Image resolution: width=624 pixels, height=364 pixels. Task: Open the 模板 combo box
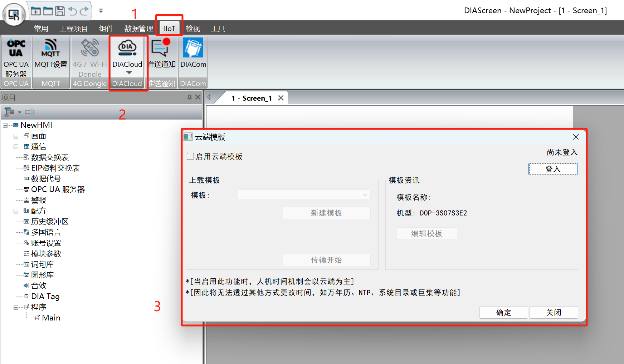point(304,195)
